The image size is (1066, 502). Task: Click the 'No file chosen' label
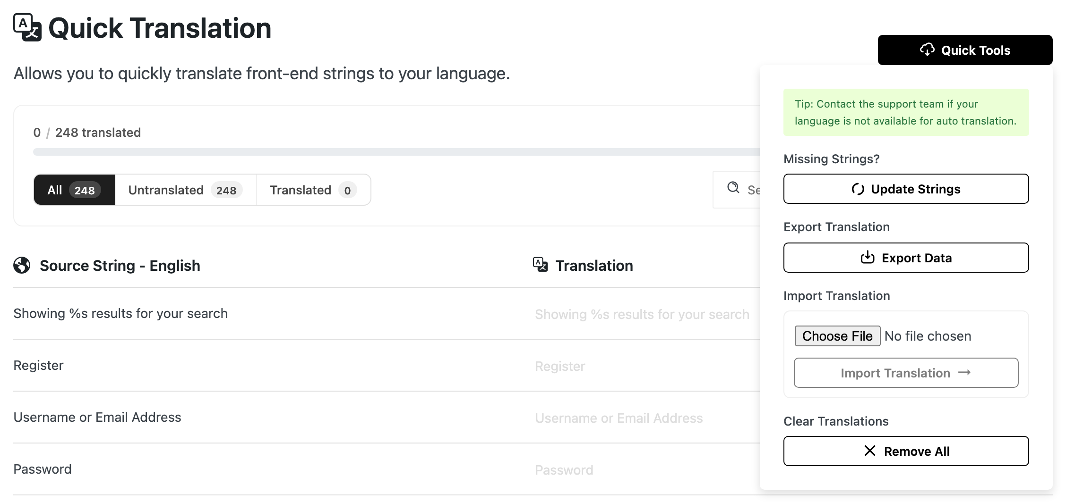pos(928,336)
